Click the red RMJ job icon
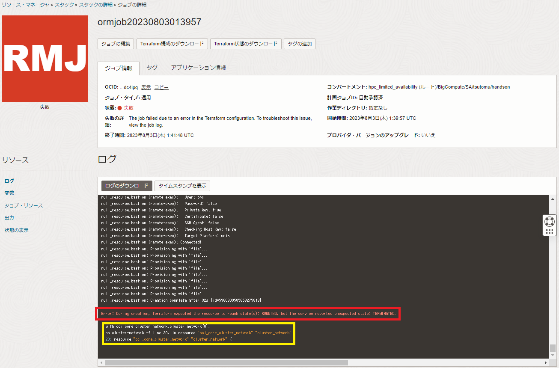The height and width of the screenshot is (368, 559). [x=45, y=59]
